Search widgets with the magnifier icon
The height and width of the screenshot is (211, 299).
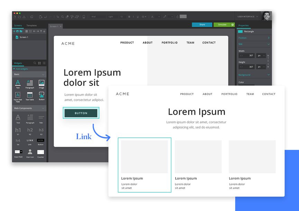coord(35,63)
